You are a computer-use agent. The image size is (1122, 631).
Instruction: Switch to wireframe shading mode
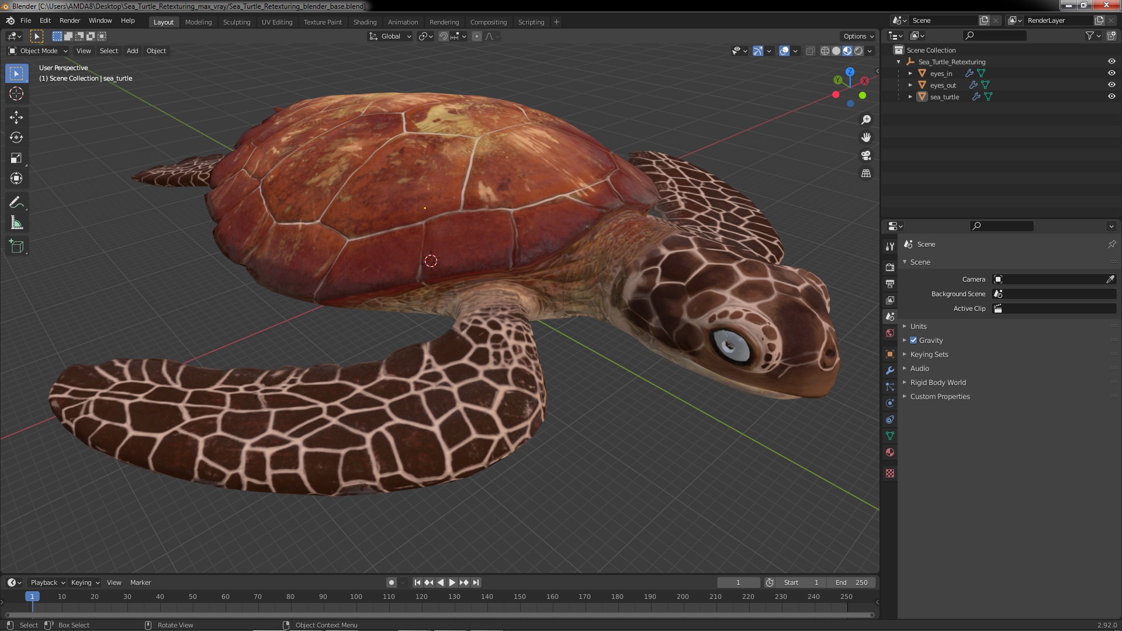(x=825, y=51)
